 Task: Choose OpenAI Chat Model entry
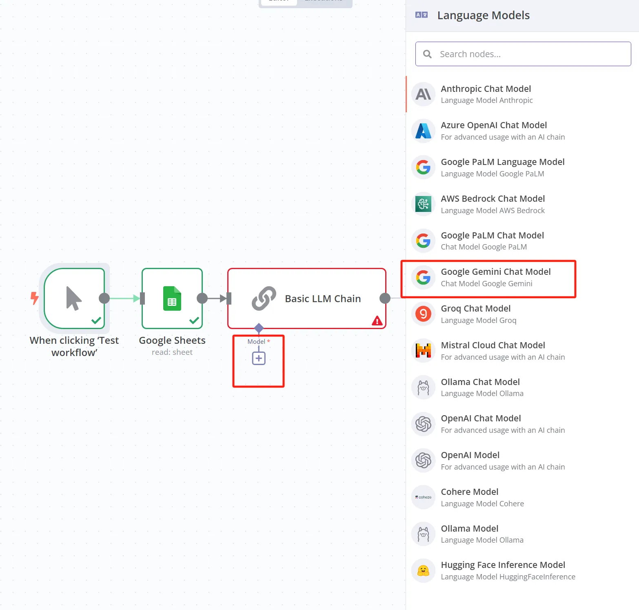click(522, 424)
